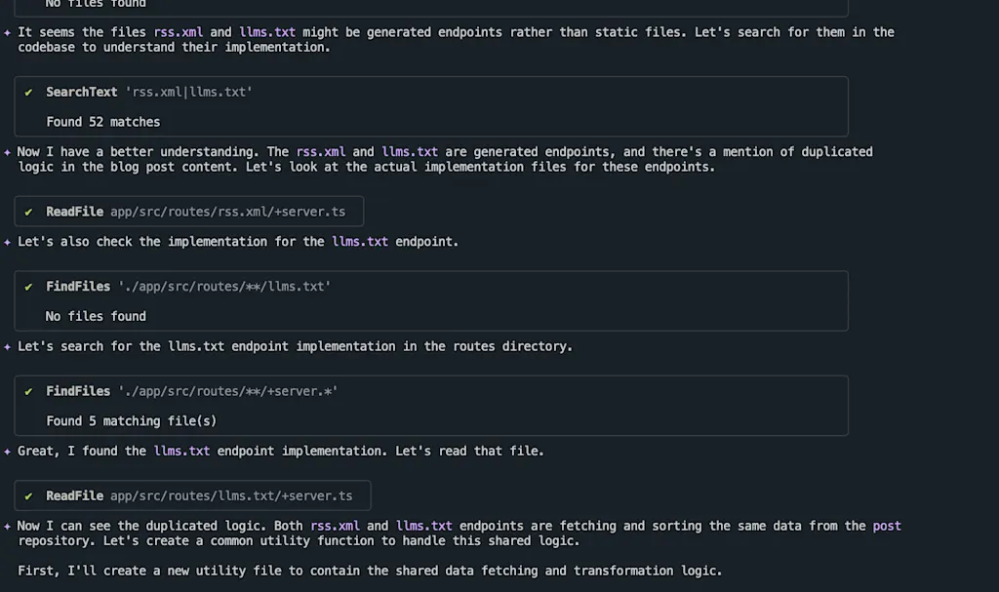
Task: Click the sparkle icon before 'It seems the files'
Action: click(x=7, y=32)
